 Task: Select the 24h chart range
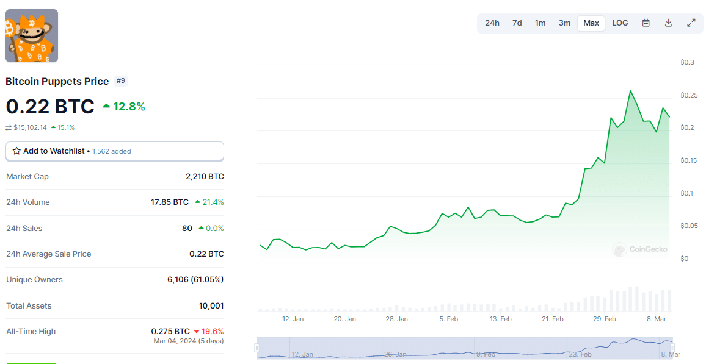coord(492,23)
